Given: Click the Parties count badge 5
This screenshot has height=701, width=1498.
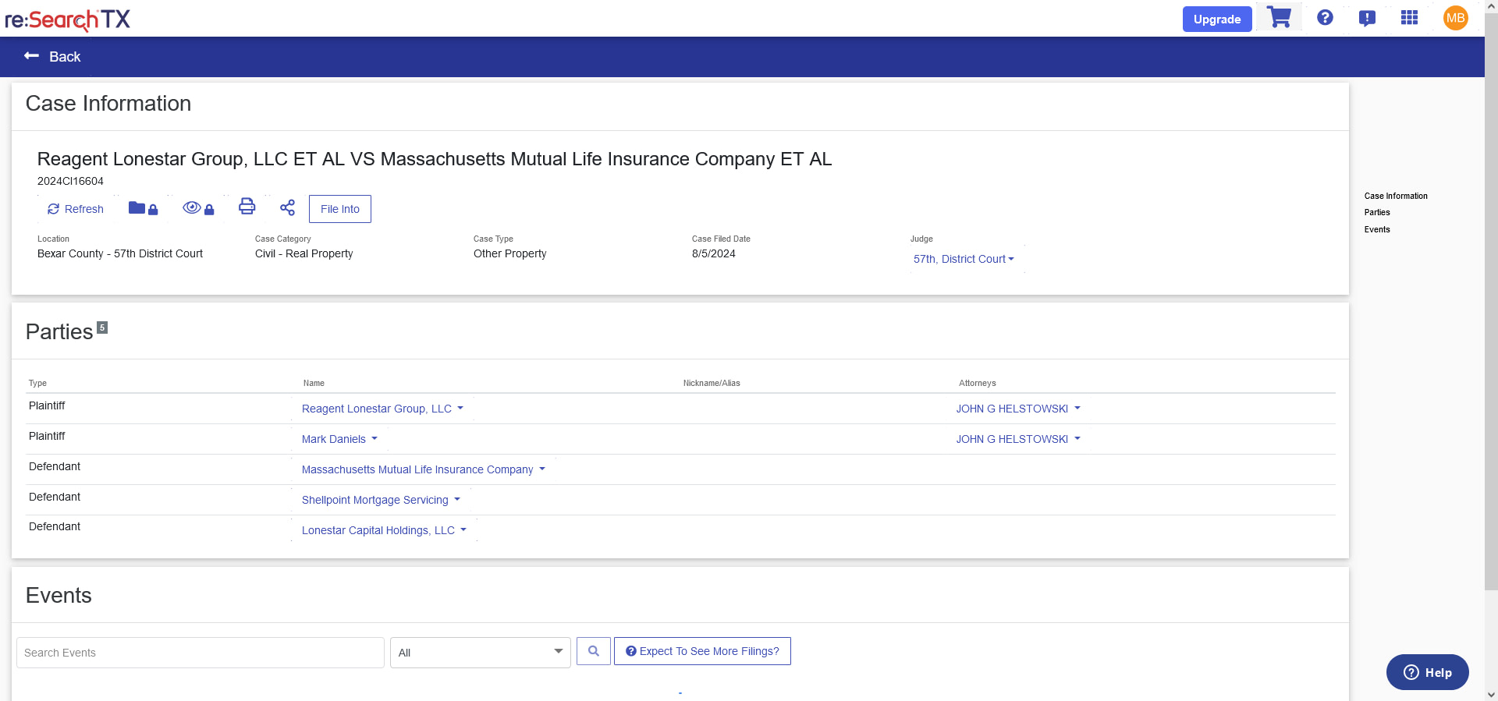Looking at the screenshot, I should [x=102, y=327].
